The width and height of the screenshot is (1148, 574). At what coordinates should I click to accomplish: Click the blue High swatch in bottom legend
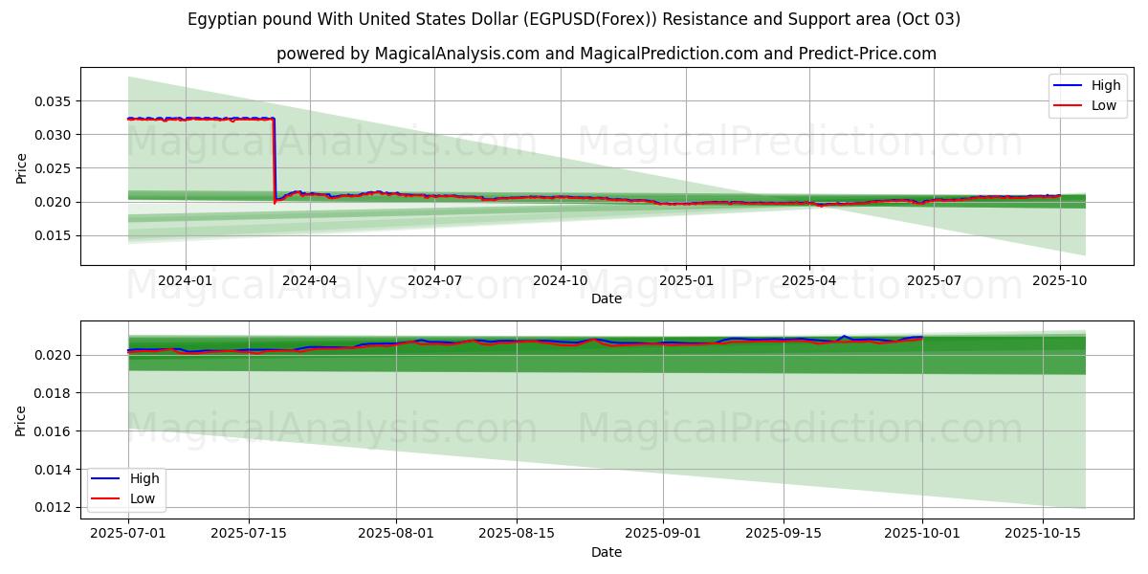(x=106, y=479)
